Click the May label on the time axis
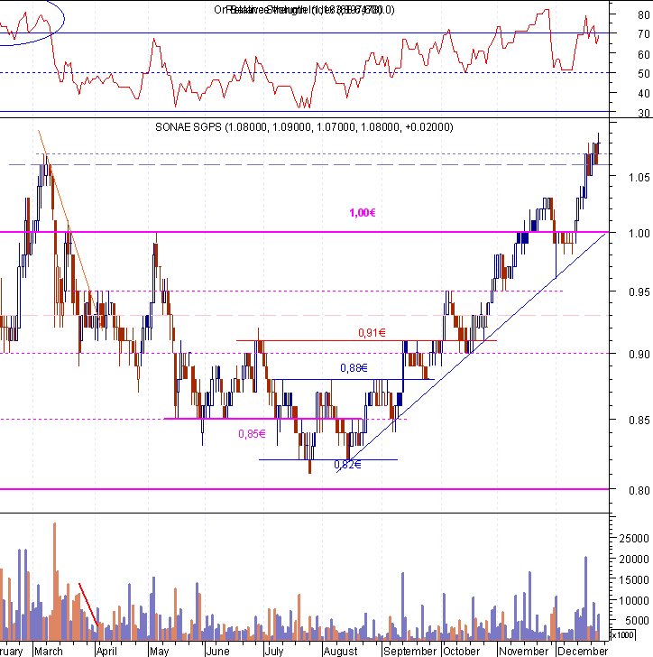653x657 pixels. (159, 652)
